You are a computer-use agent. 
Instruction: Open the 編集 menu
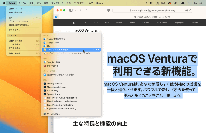click(31, 3)
